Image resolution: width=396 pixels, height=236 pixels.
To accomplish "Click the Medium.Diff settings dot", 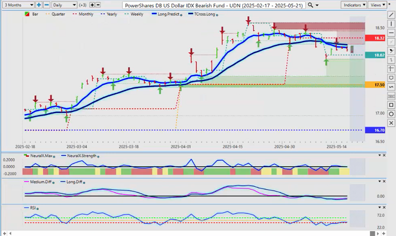I will [x=53, y=183].
